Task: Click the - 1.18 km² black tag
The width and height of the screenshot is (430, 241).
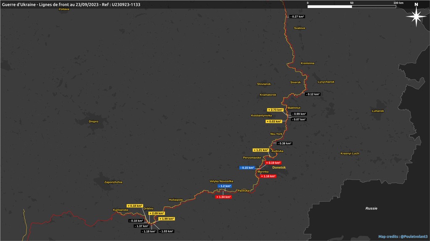Action: [149, 231]
